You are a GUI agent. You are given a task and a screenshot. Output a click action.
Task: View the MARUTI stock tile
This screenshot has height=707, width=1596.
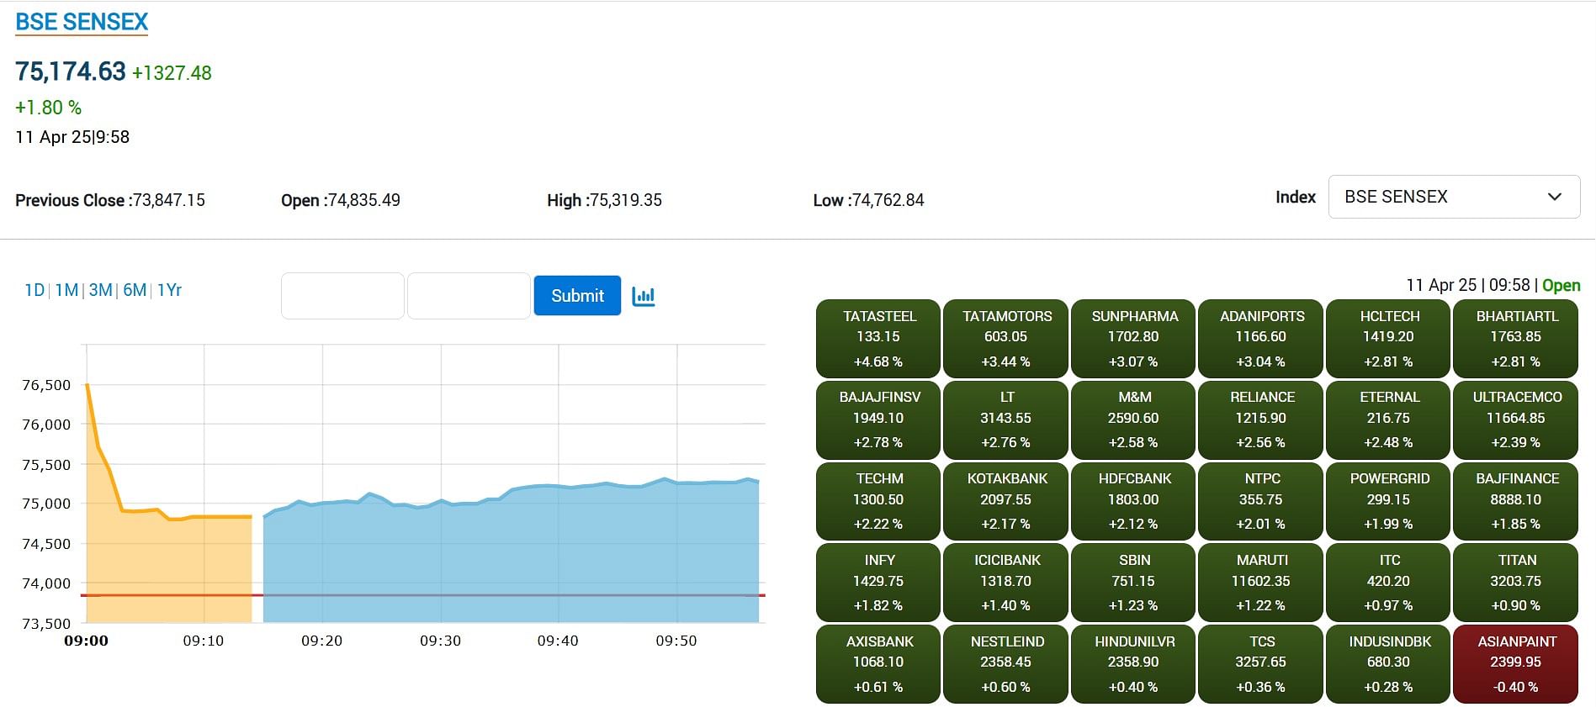point(1261,583)
